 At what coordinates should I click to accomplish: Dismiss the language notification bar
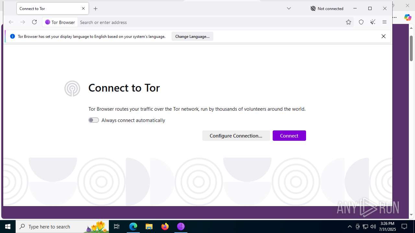click(x=384, y=36)
